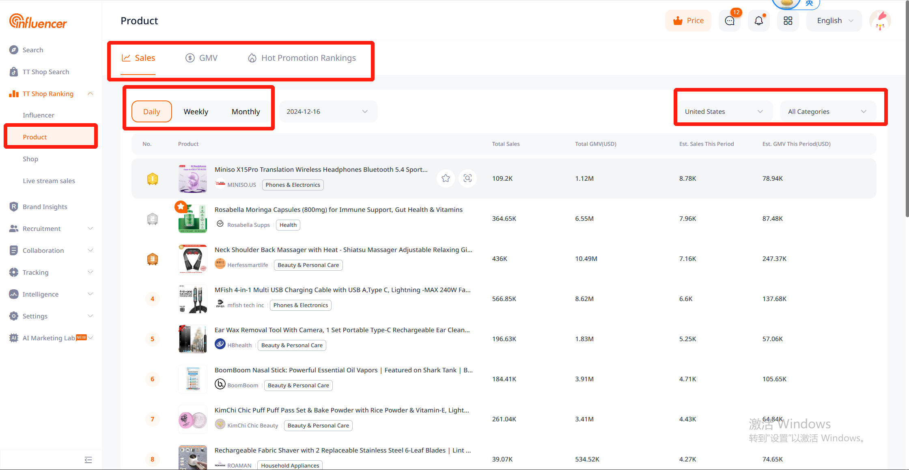Open the Hot Promotion Rankings tab
909x470 pixels.
click(x=302, y=58)
